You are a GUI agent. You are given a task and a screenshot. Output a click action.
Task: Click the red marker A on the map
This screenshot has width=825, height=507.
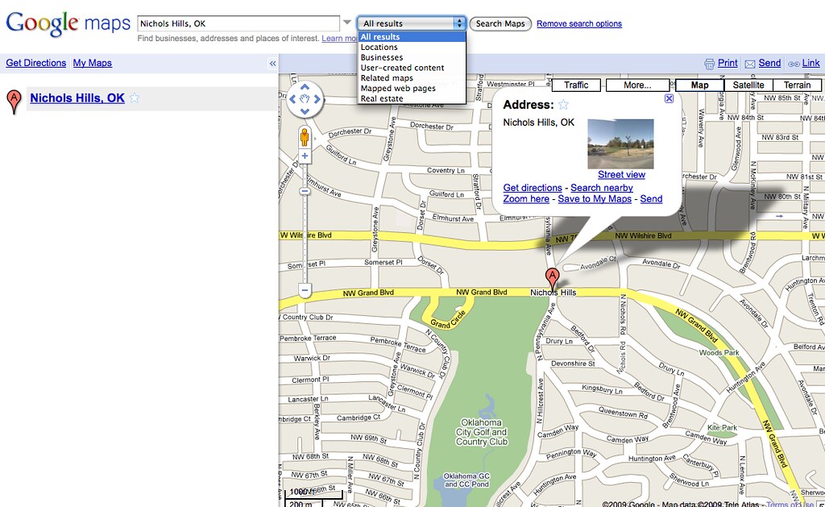(553, 276)
